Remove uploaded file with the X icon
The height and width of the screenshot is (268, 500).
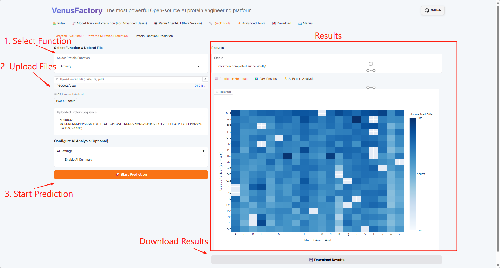pos(205,79)
